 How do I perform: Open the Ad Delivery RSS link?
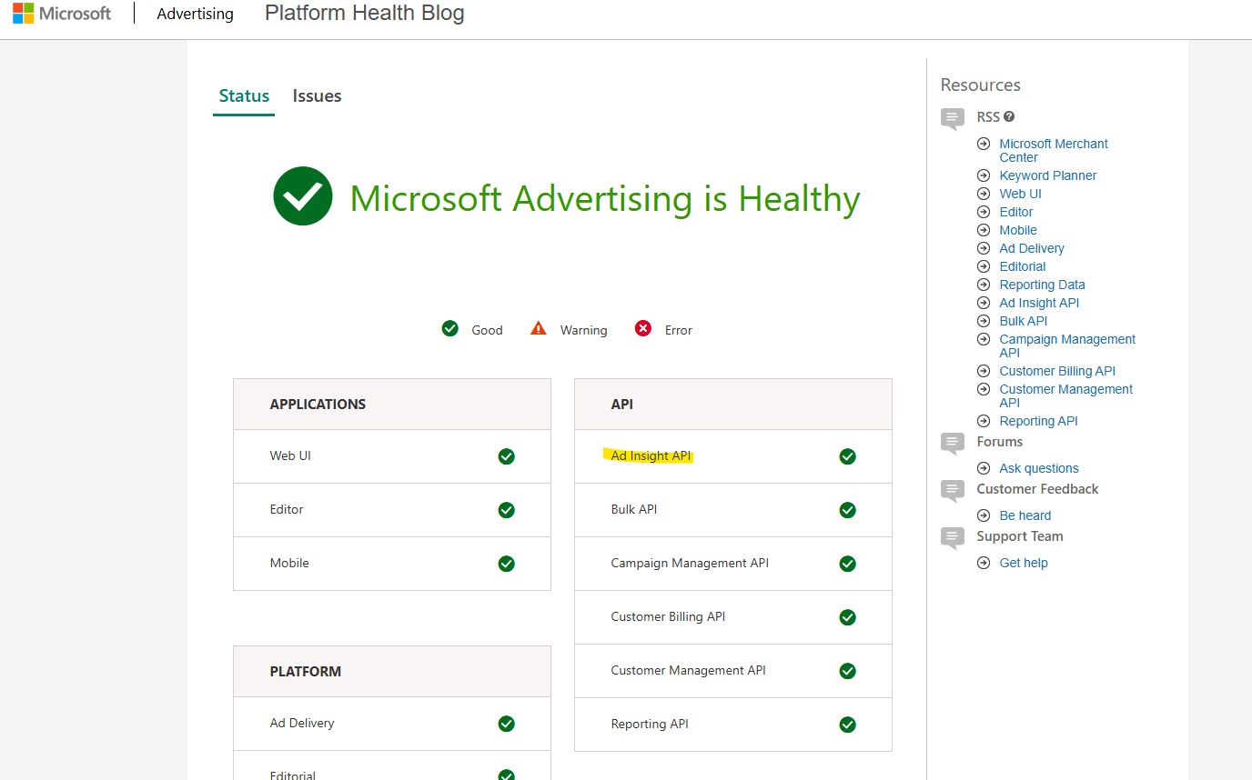pos(1032,248)
